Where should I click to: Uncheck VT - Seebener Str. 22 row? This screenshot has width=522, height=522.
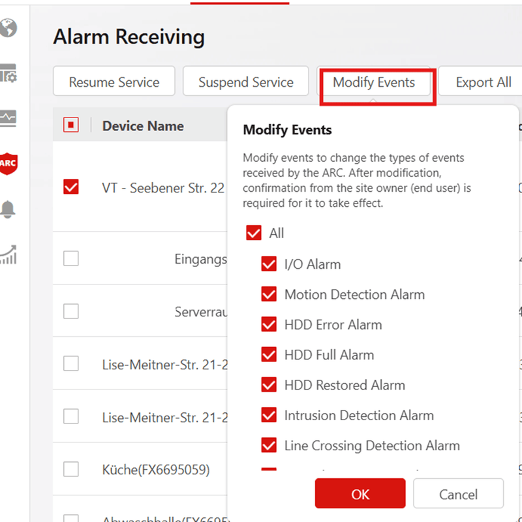coord(71,187)
